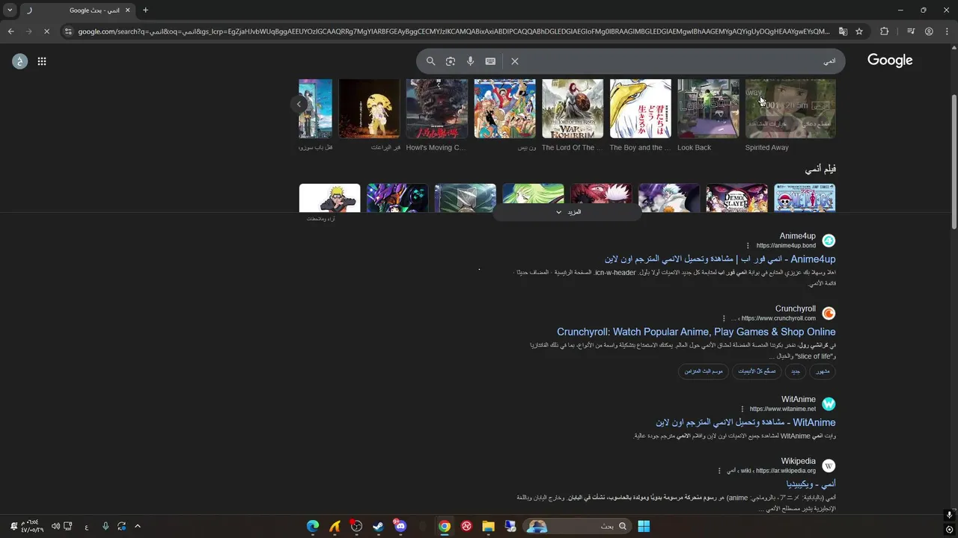Image resolution: width=958 pixels, height=538 pixels.
Task: Open Chrome extensions puzzle icon
Action: pos(885,31)
